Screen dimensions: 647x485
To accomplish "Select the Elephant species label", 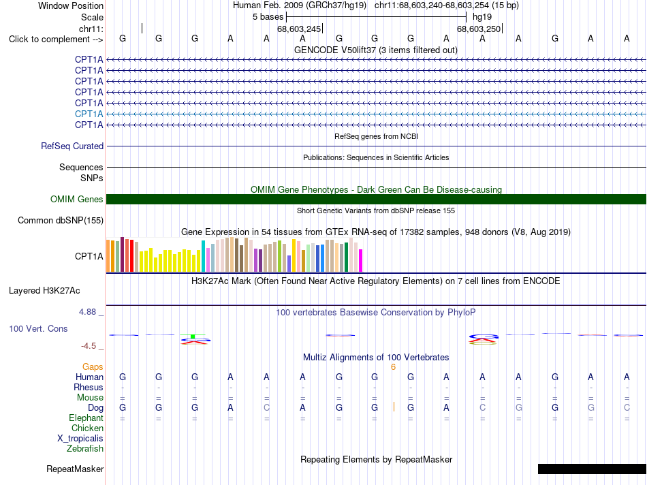I will 86,418.
